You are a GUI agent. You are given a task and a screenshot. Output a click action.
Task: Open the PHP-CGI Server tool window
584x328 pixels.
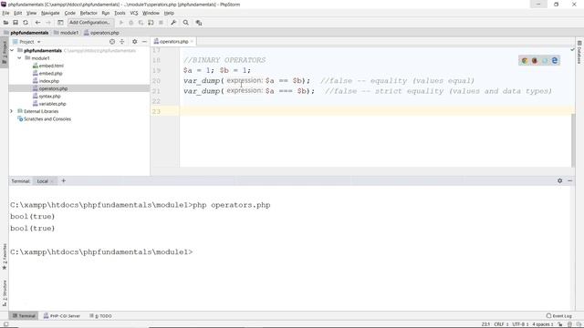click(x=62, y=316)
